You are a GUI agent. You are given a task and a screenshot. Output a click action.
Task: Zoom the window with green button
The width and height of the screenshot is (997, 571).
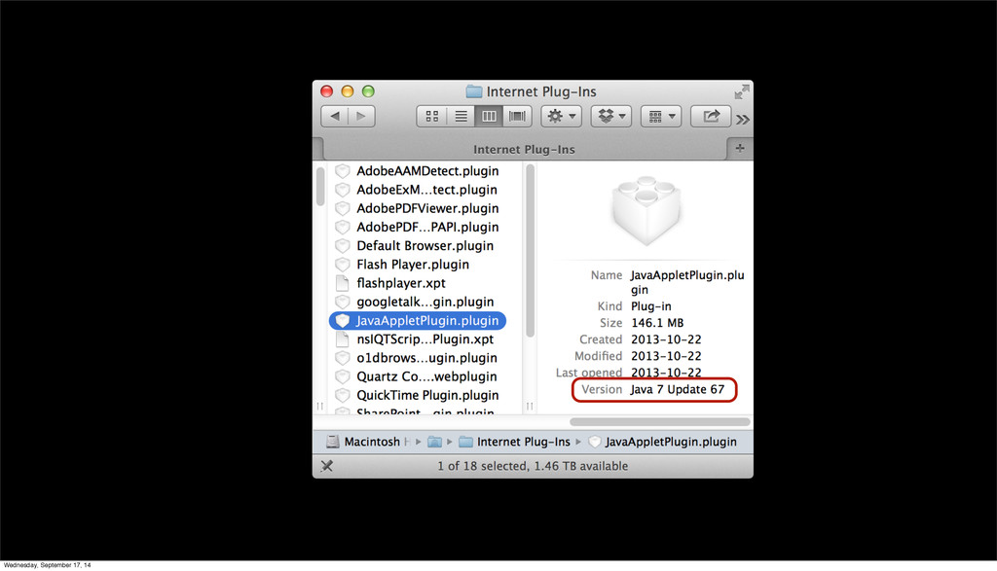368,91
